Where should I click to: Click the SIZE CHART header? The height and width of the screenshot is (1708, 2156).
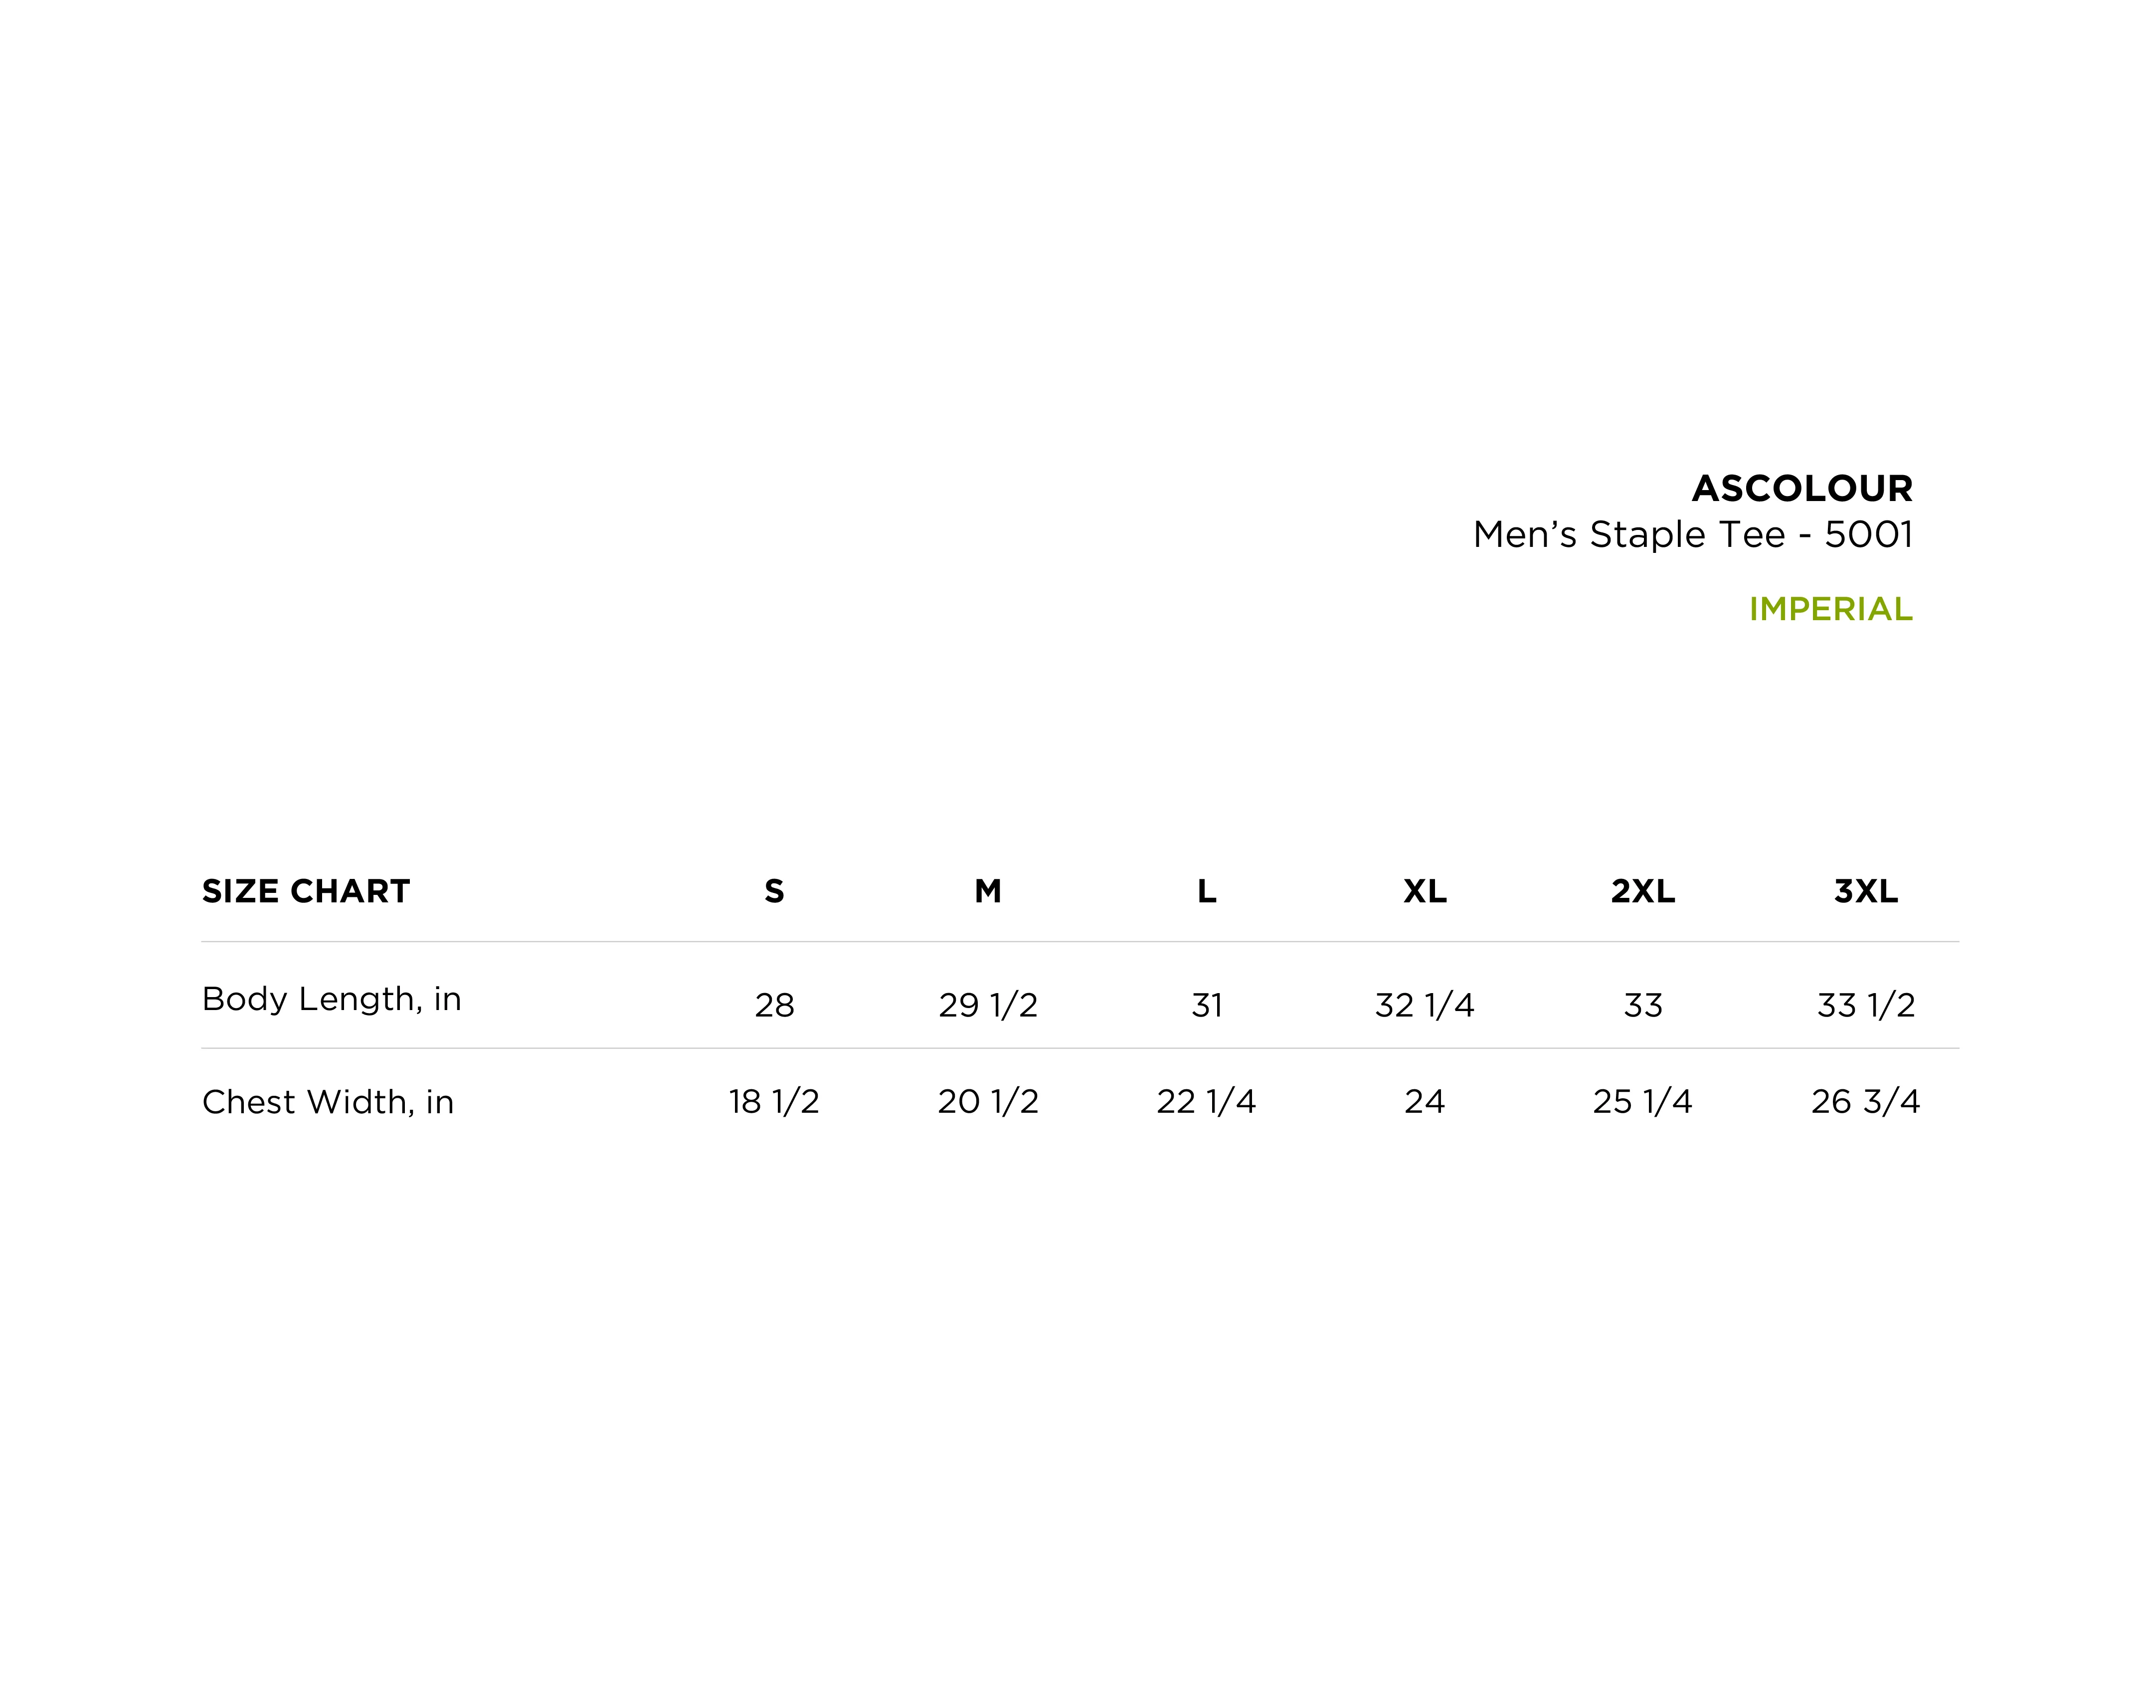point(306,891)
